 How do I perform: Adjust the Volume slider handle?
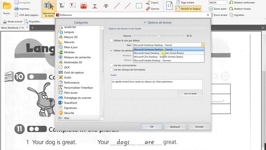(x=159, y=36)
